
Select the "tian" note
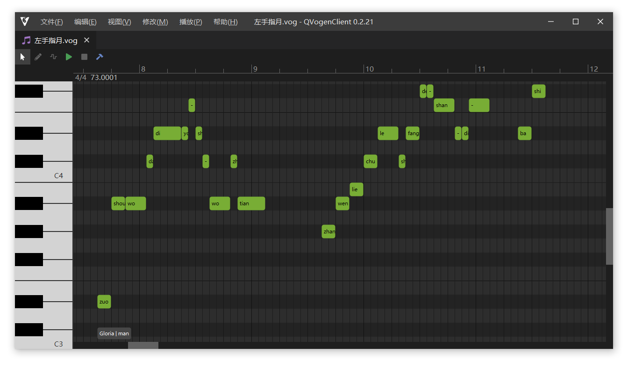pyautogui.click(x=251, y=203)
